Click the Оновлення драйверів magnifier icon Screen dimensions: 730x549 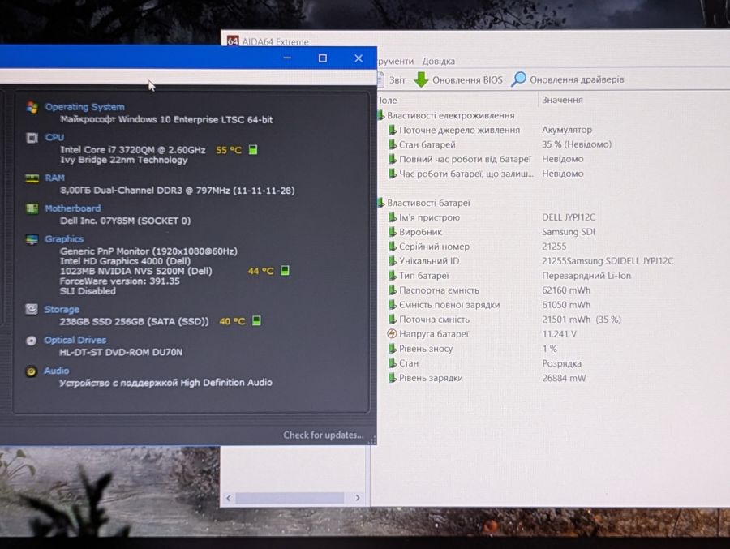(518, 79)
